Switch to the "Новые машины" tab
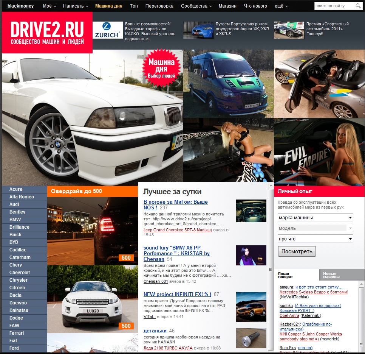 tap(342, 275)
